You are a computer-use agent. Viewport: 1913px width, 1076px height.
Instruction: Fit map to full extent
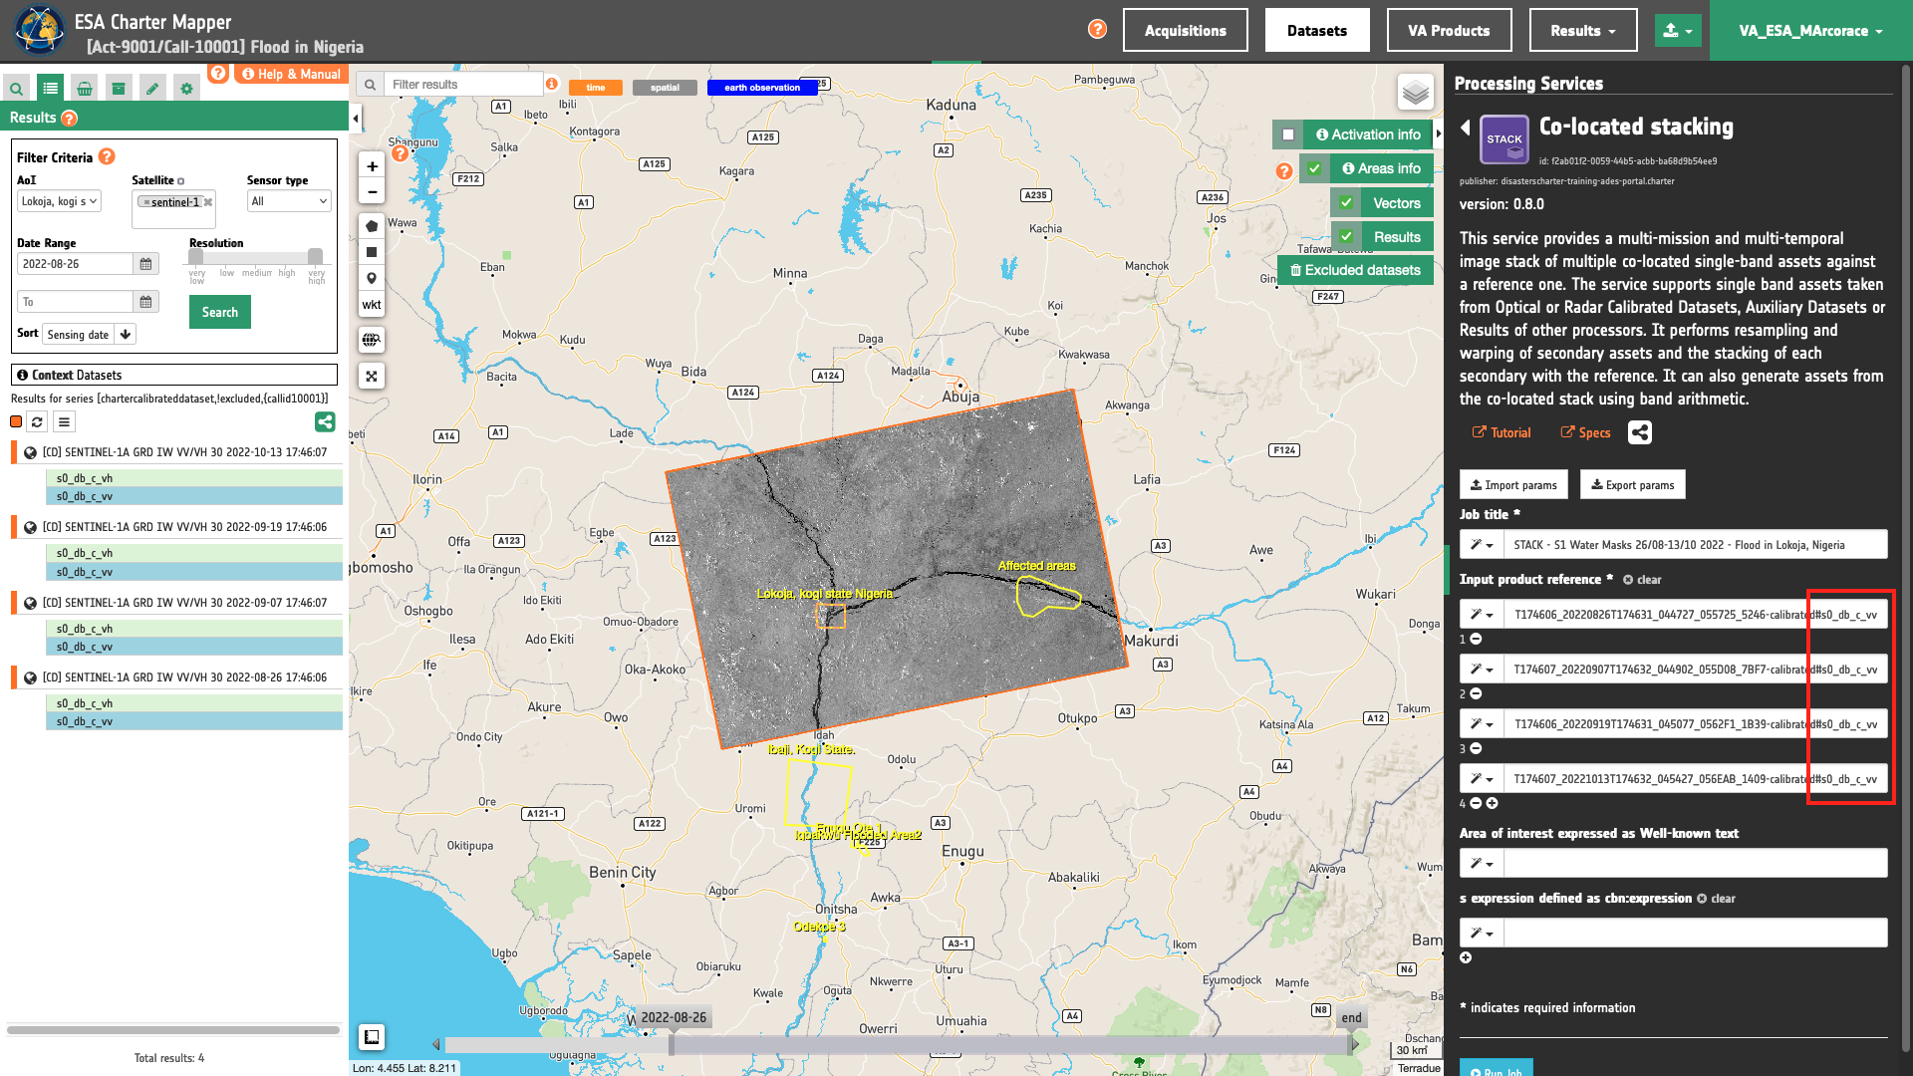[372, 376]
